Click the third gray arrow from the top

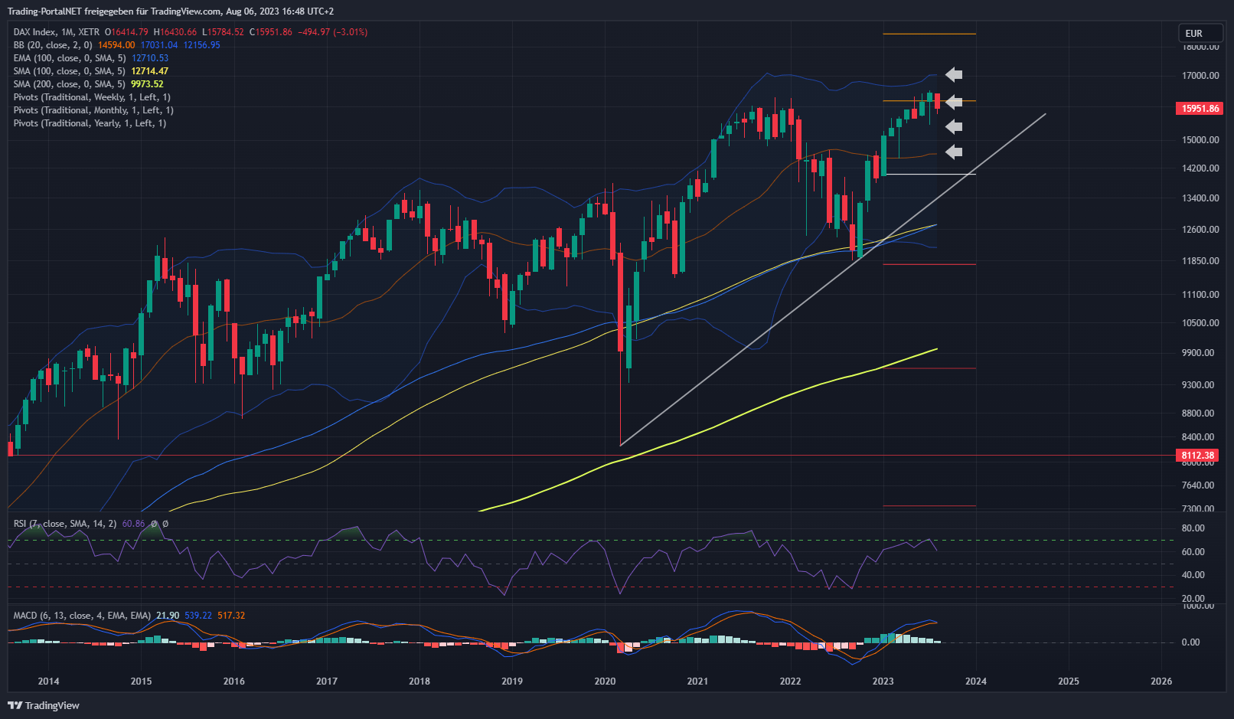pos(953,126)
